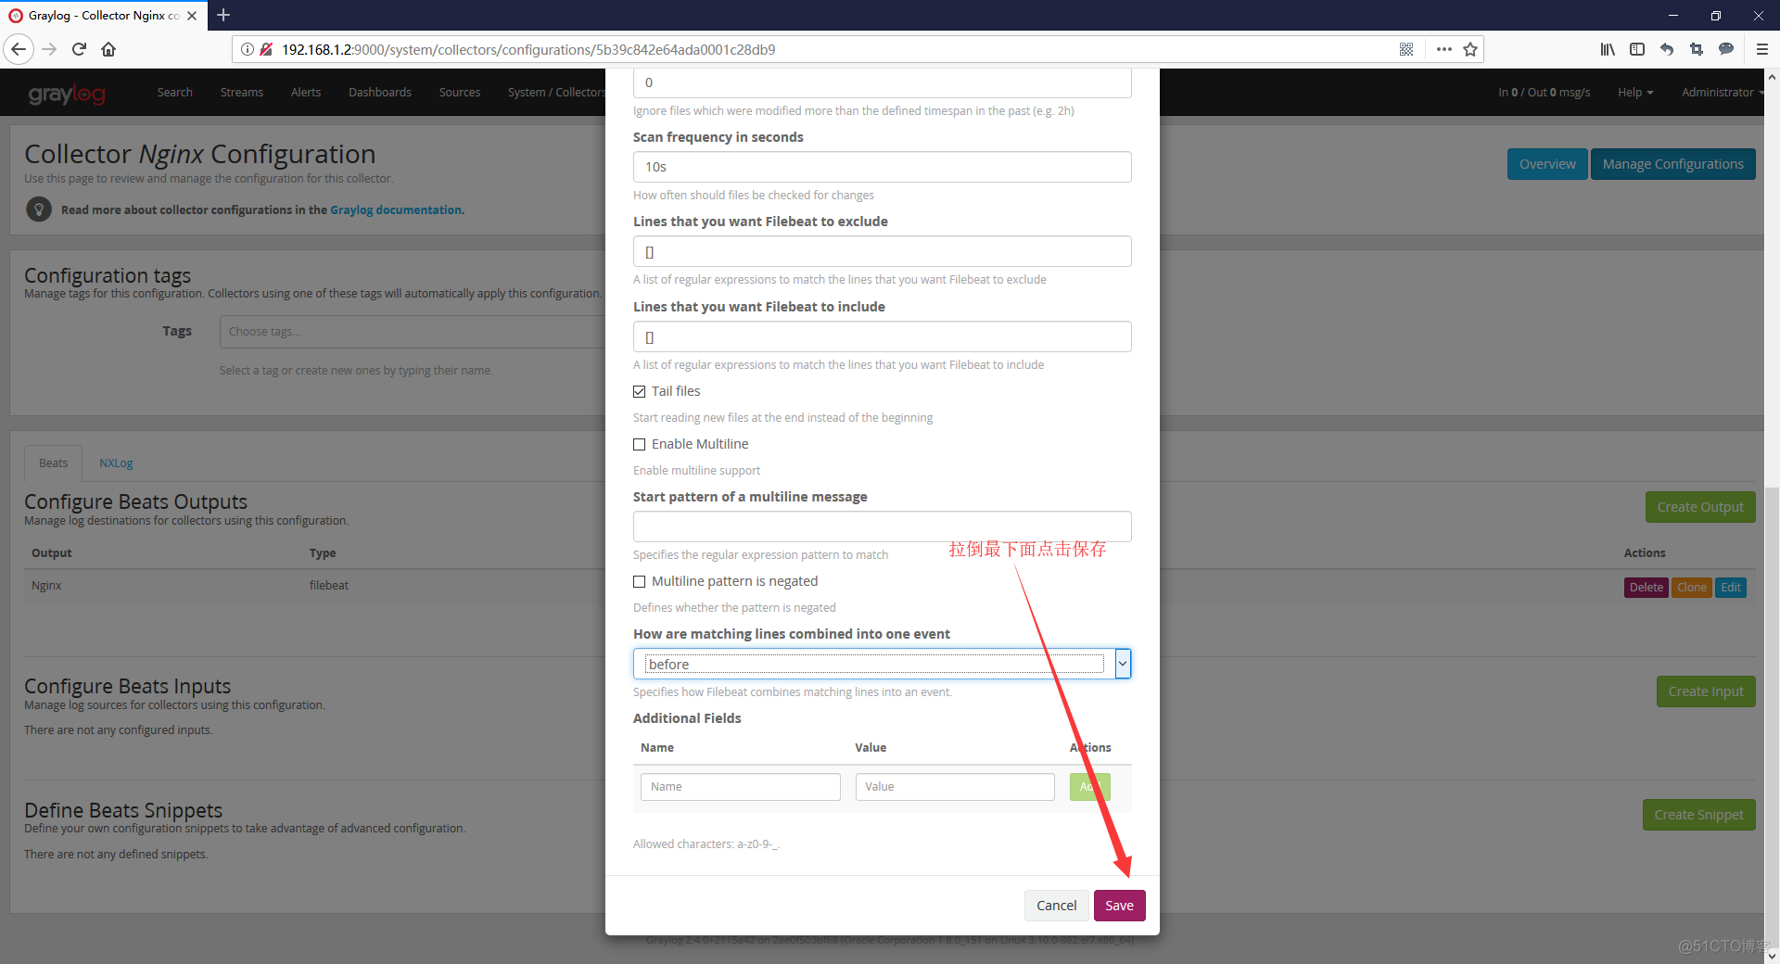Cancel the input dialog
This screenshot has width=1780, height=964.
(1056, 906)
